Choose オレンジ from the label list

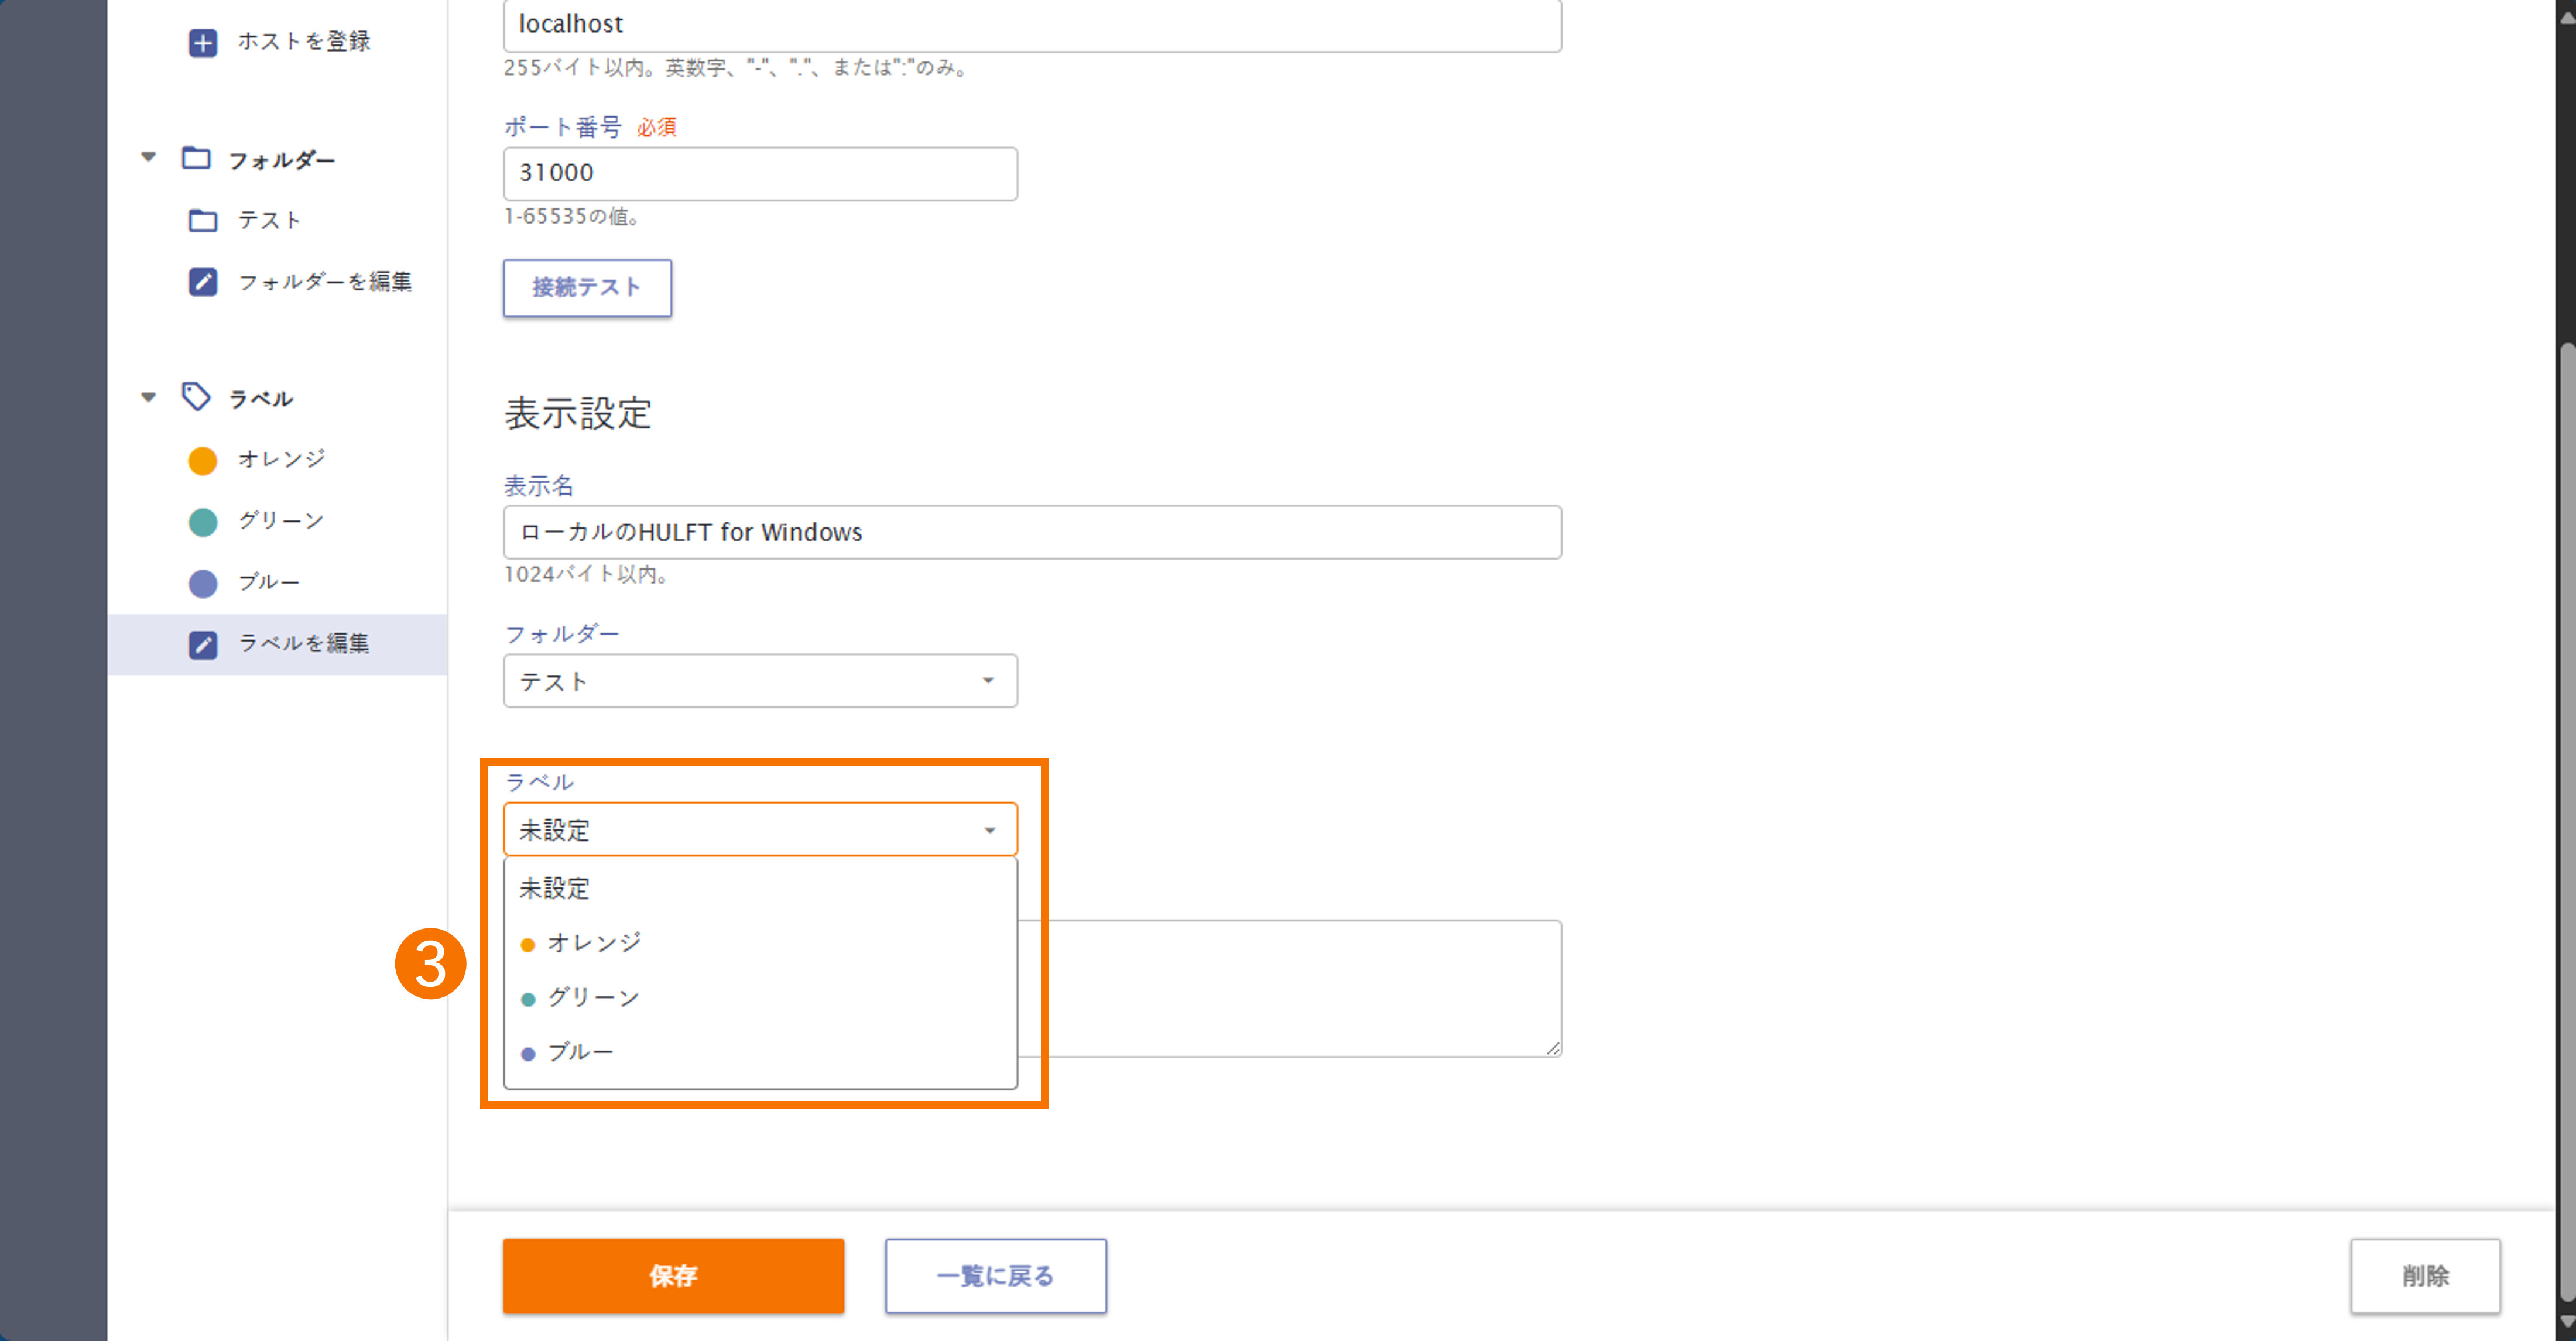(x=594, y=943)
